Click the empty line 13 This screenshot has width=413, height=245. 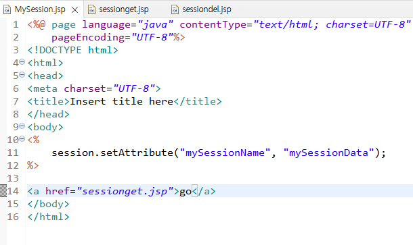pos(219,178)
